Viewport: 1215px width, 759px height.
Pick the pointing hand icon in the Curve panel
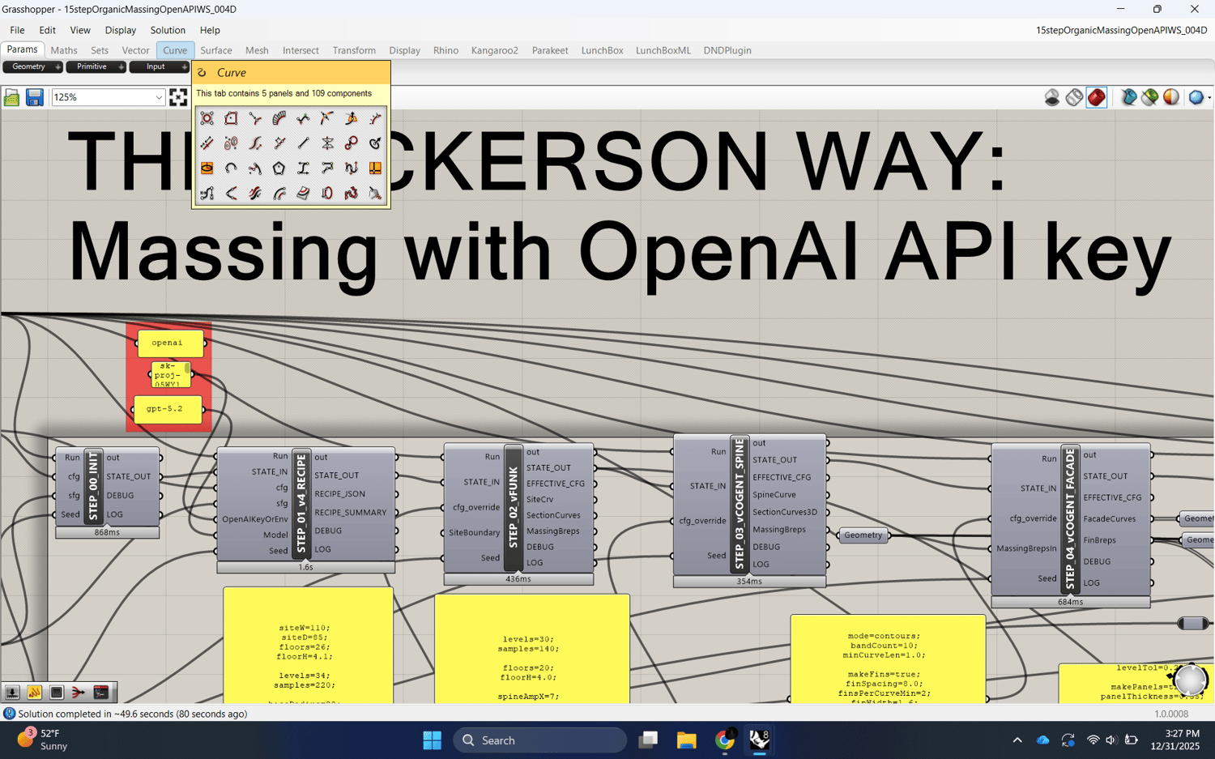(x=375, y=194)
